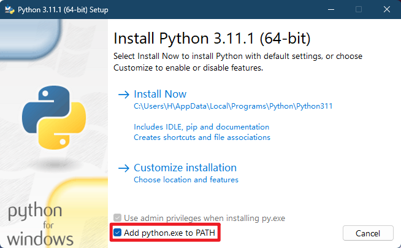Click "Creates shortcuts and file associations" line
This screenshot has width=401, height=248.
(x=202, y=138)
